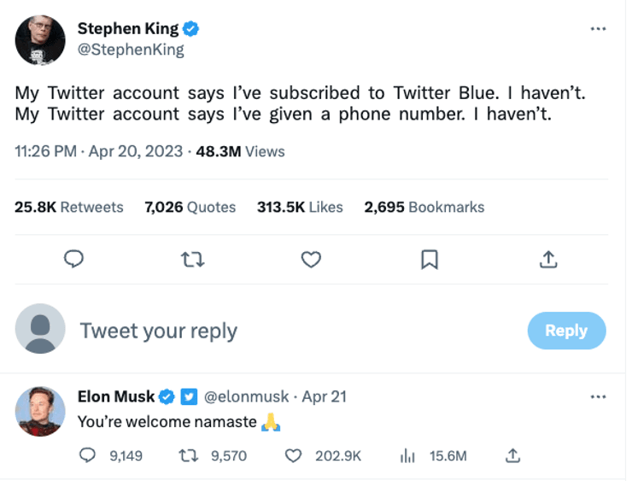Image resolution: width=632 pixels, height=481 pixels.
Task: Type in the Tweet your reply field
Action: coord(256,331)
